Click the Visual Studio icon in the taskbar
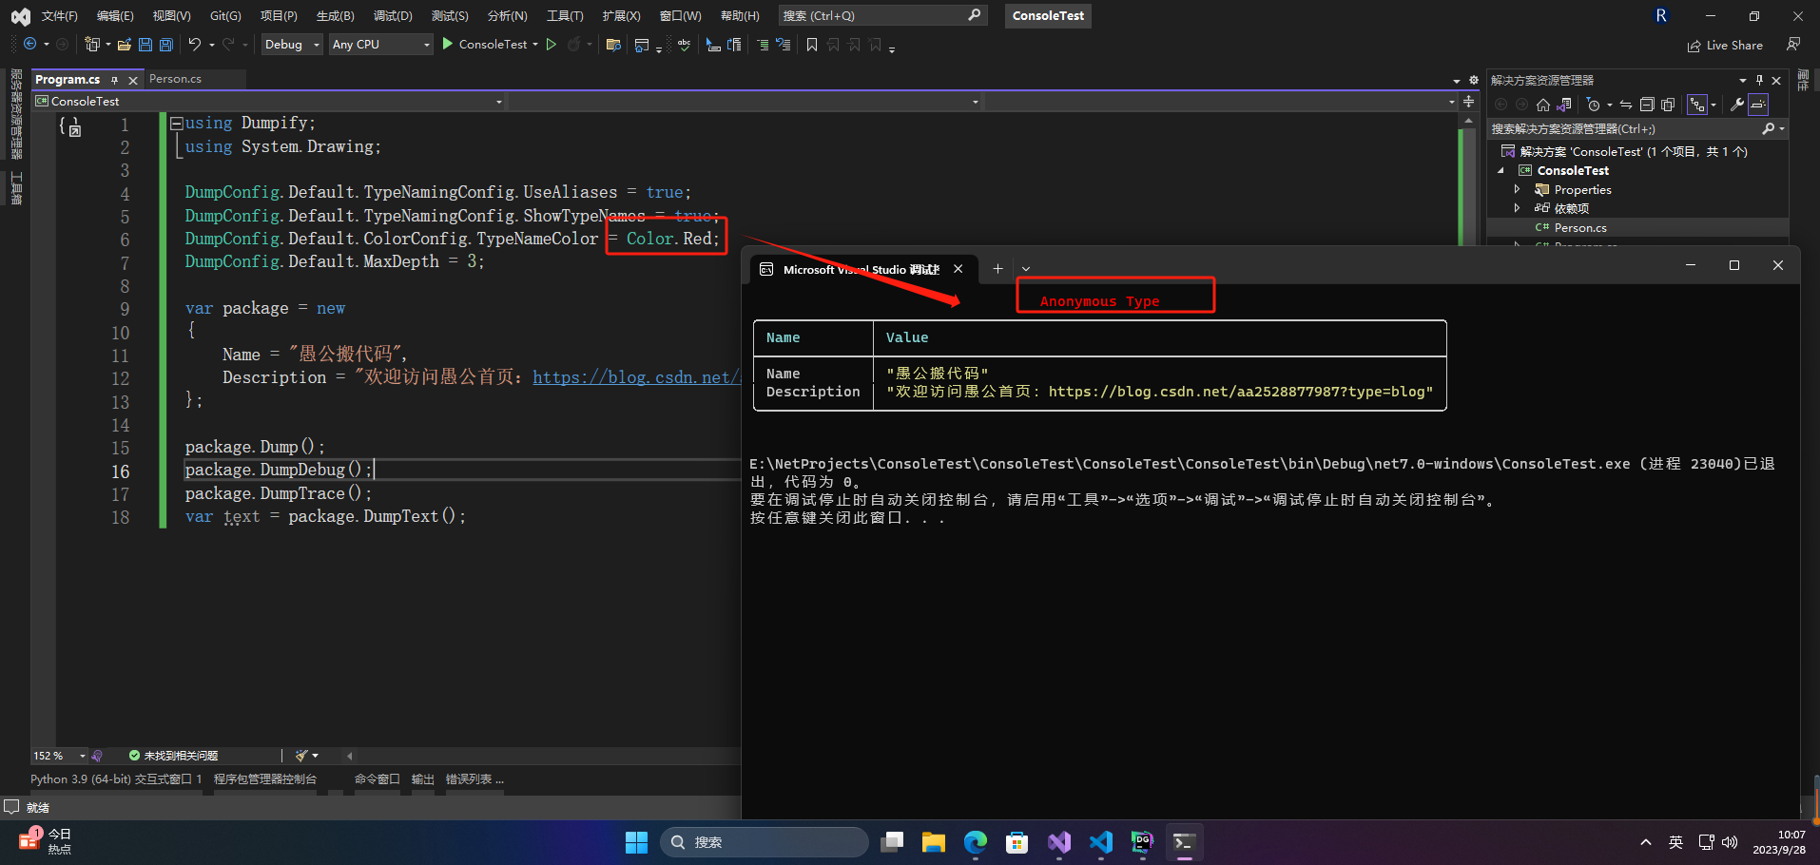Image resolution: width=1820 pixels, height=865 pixels. coord(1059,842)
